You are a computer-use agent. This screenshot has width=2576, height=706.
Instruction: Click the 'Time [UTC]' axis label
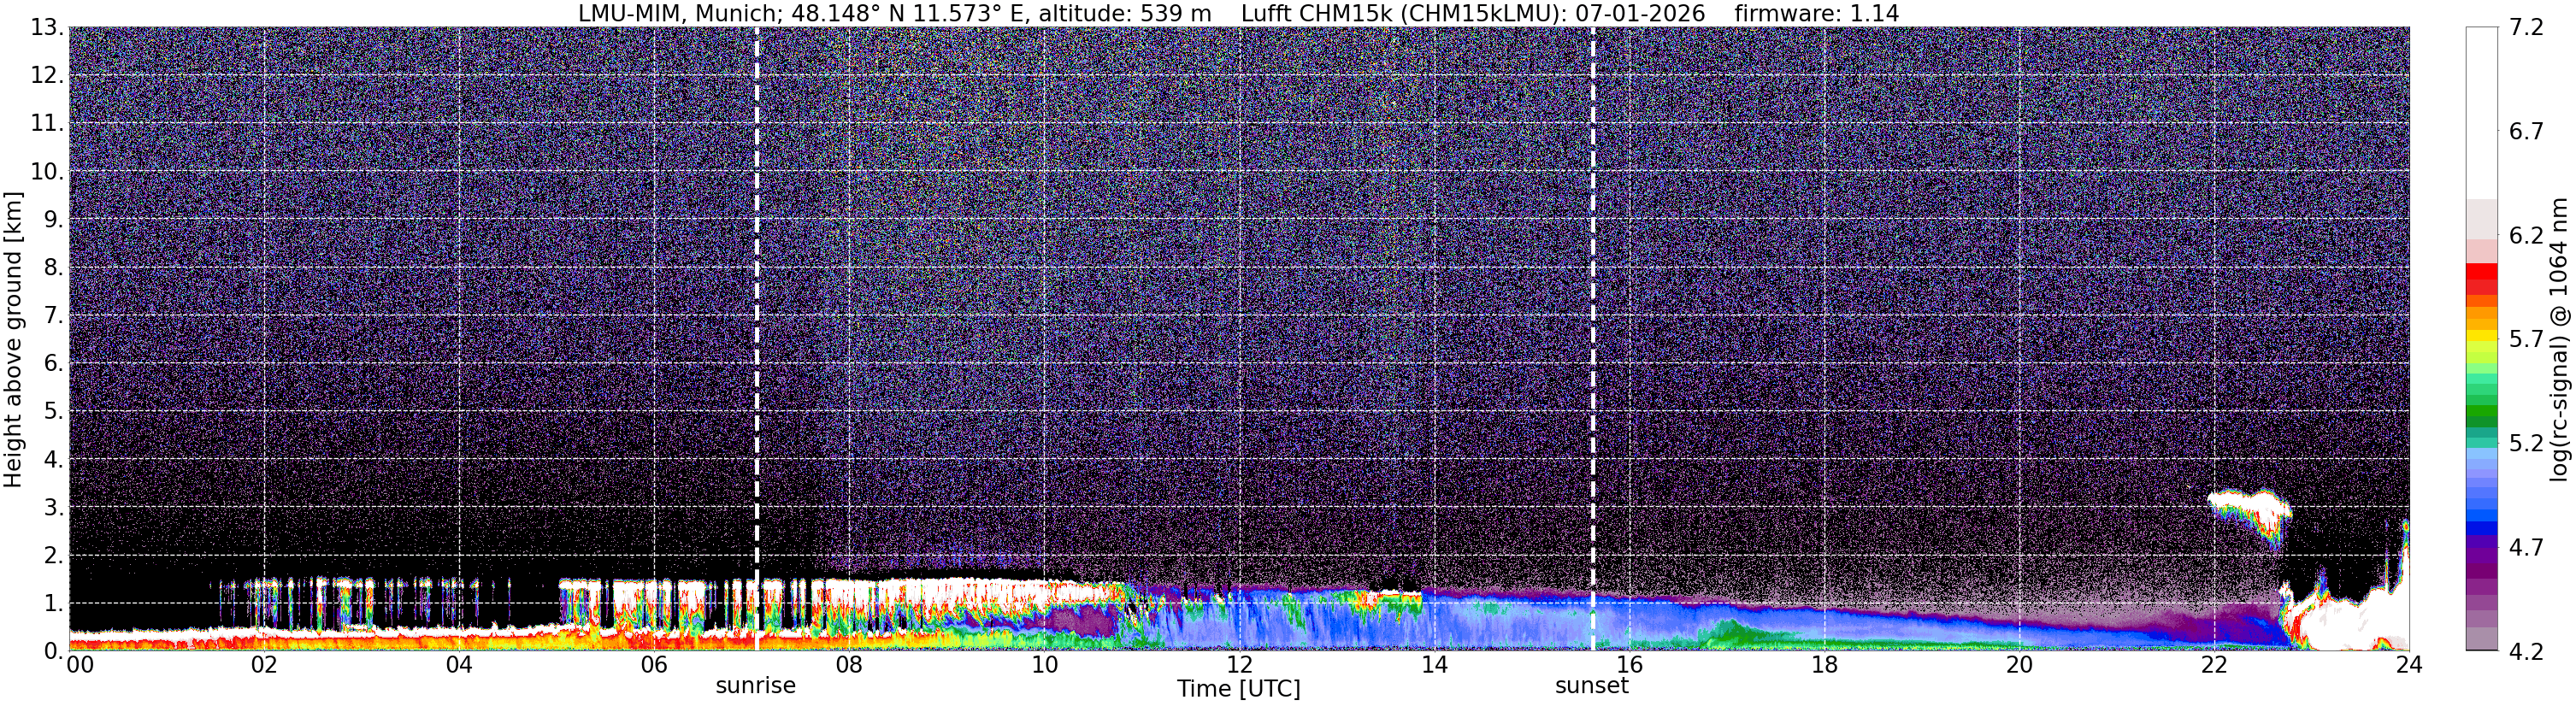[1238, 688]
